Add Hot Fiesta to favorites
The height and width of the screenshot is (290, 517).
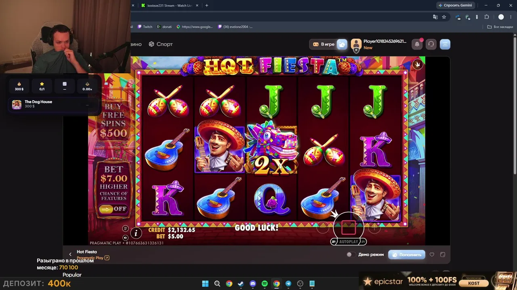[432, 255]
